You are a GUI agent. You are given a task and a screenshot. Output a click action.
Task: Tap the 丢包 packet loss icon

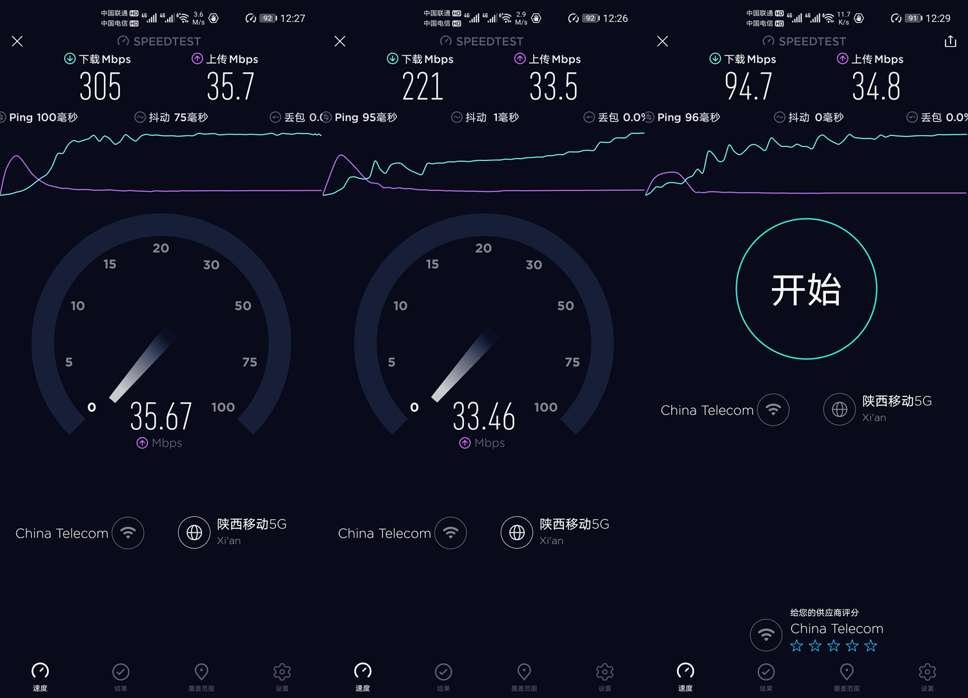(x=275, y=117)
